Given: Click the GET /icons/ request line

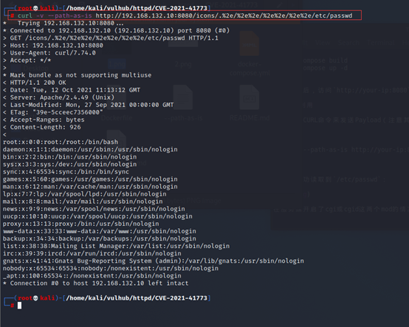Looking at the screenshot, I should (110, 38).
